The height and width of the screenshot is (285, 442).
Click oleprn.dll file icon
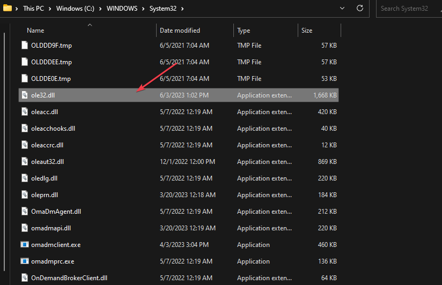click(25, 194)
